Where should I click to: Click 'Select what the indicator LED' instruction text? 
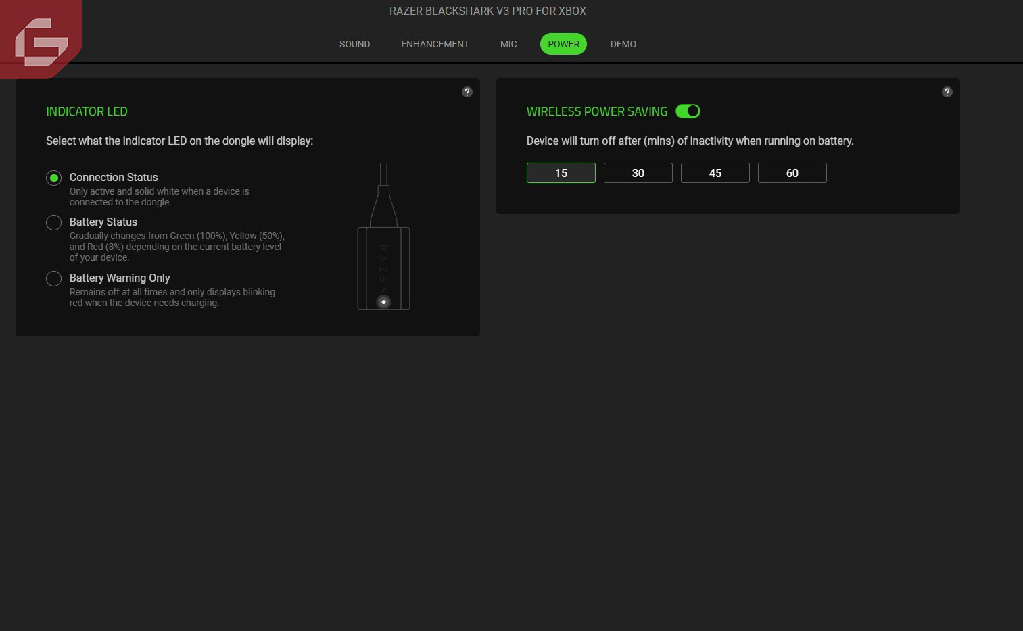click(179, 141)
